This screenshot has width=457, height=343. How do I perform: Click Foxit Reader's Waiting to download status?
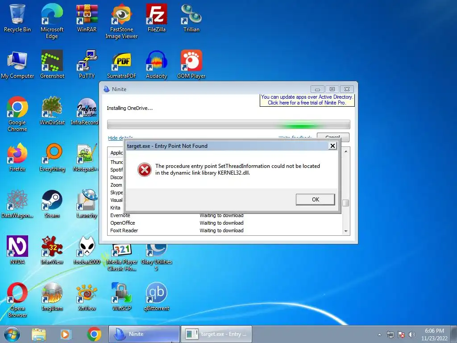(x=221, y=230)
